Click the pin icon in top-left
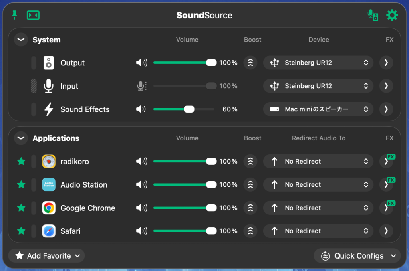 (15, 15)
